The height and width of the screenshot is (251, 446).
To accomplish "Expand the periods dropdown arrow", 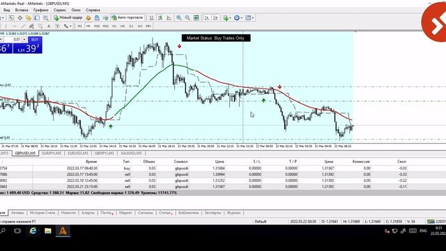I will [x=242, y=18].
